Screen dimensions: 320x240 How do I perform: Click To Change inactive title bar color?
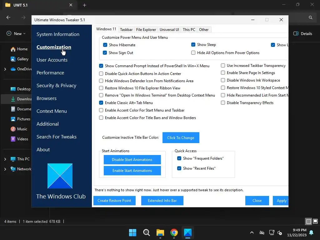pos(181,138)
